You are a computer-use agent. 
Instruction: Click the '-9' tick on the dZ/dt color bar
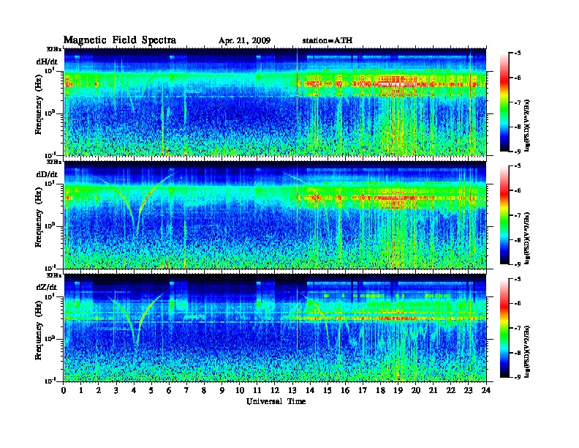[x=518, y=377]
